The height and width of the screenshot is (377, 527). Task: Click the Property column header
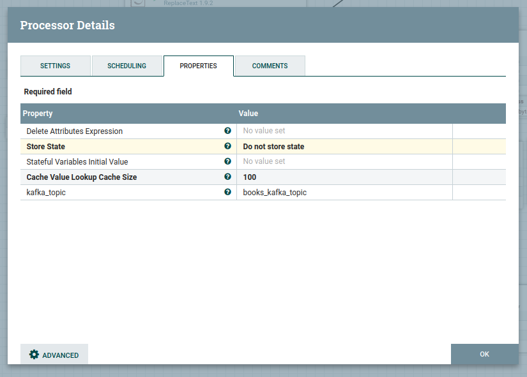click(x=38, y=114)
